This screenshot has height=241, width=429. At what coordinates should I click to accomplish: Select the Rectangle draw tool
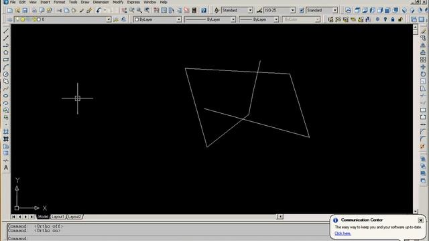[6, 60]
